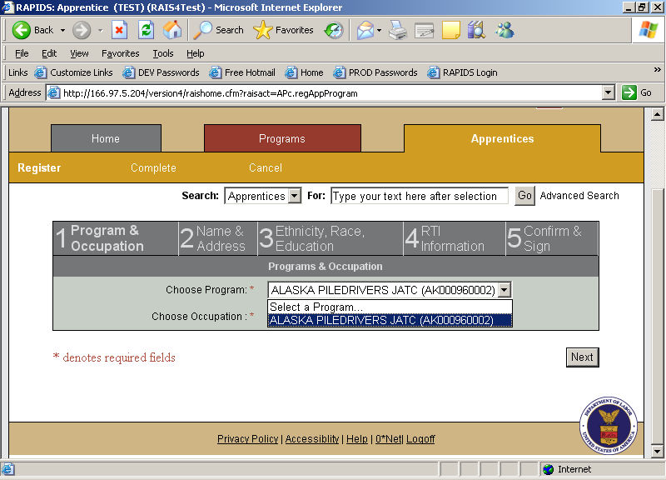
Task: Open the Back history dropdown arrow
Action: 62,30
